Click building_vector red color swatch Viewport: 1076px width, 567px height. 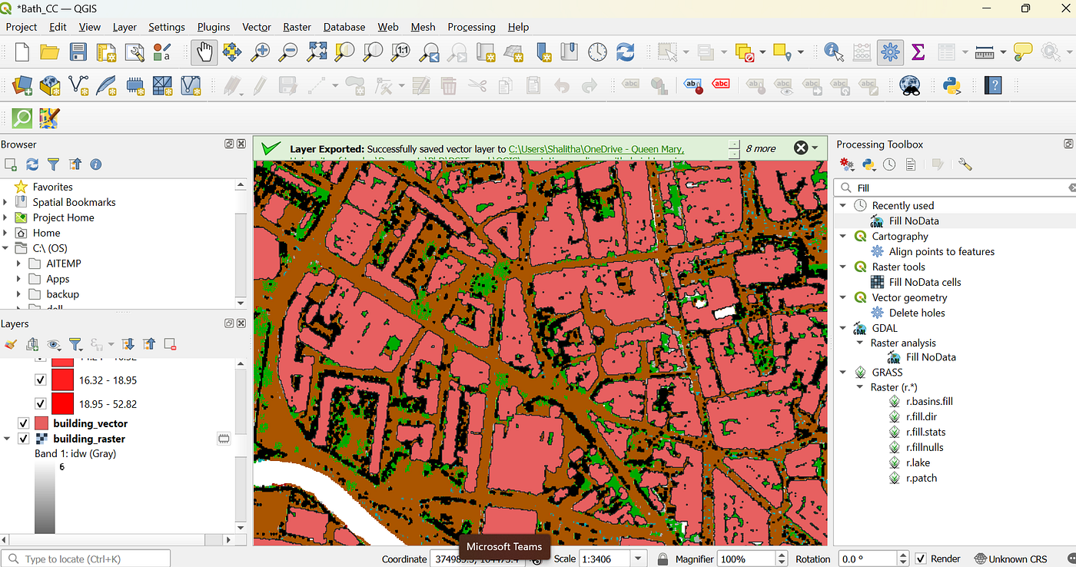41,423
